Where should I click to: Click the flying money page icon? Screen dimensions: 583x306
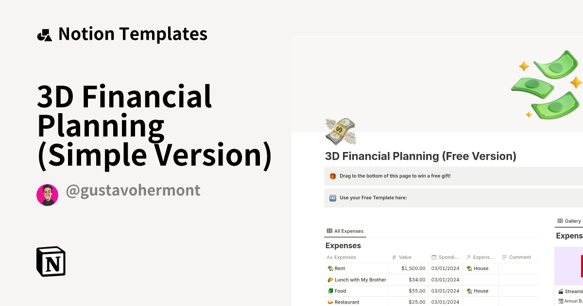340,131
